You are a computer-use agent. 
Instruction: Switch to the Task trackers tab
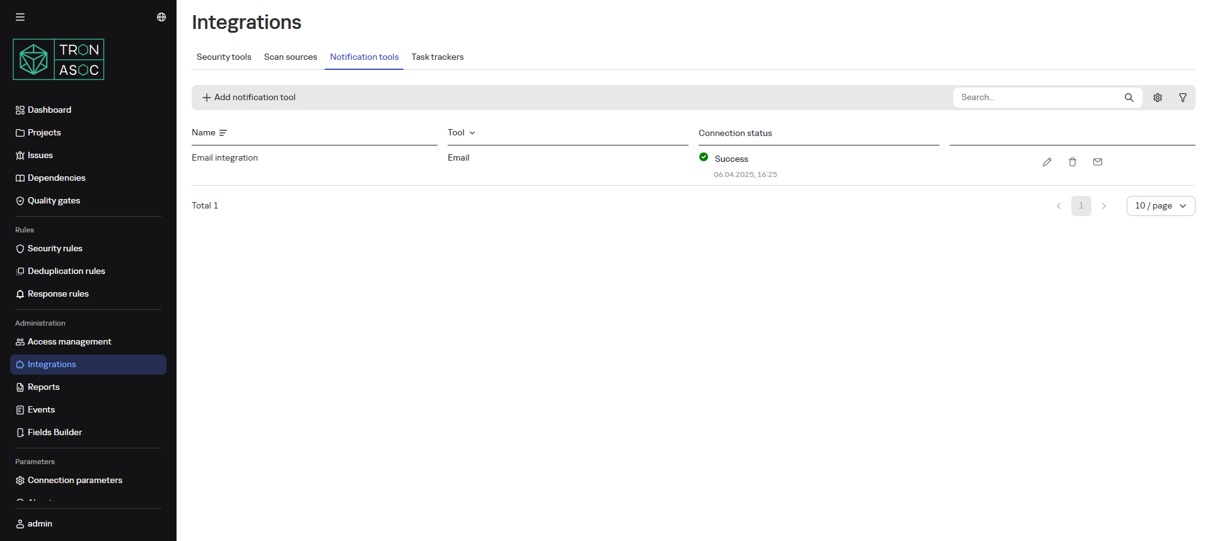[437, 57]
